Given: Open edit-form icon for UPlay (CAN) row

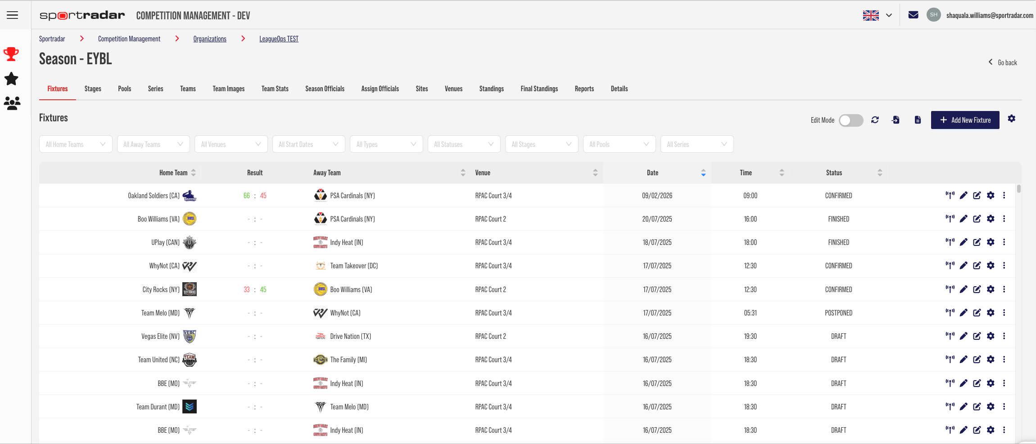Looking at the screenshot, I should (977, 242).
